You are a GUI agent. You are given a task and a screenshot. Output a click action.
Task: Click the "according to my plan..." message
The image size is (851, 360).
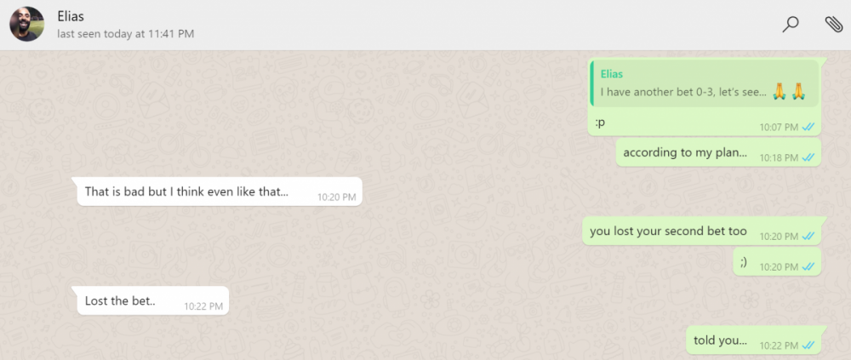(x=718, y=153)
